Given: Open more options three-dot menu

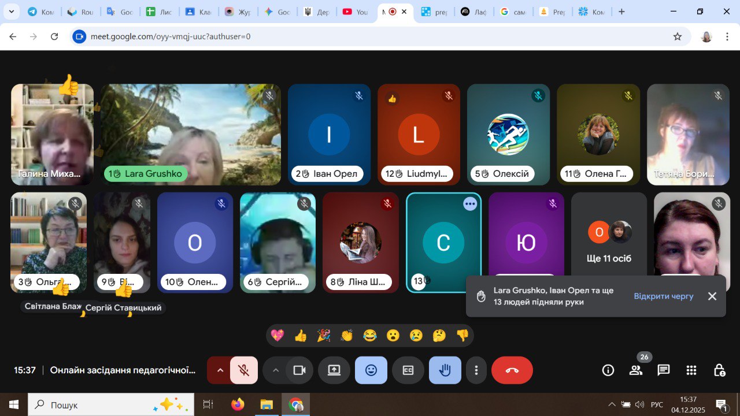Looking at the screenshot, I should tap(476, 370).
